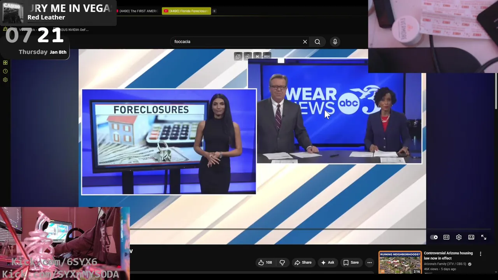Click the Red Leather album art thumbnail

click(x=13, y=13)
